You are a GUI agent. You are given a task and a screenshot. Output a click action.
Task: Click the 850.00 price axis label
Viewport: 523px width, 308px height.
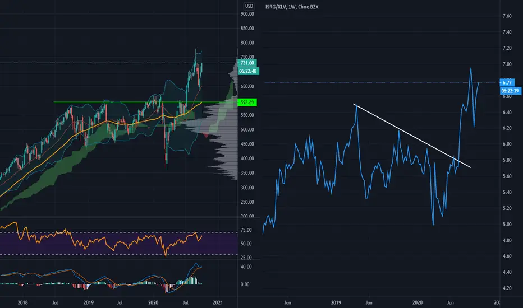tap(247, 29)
